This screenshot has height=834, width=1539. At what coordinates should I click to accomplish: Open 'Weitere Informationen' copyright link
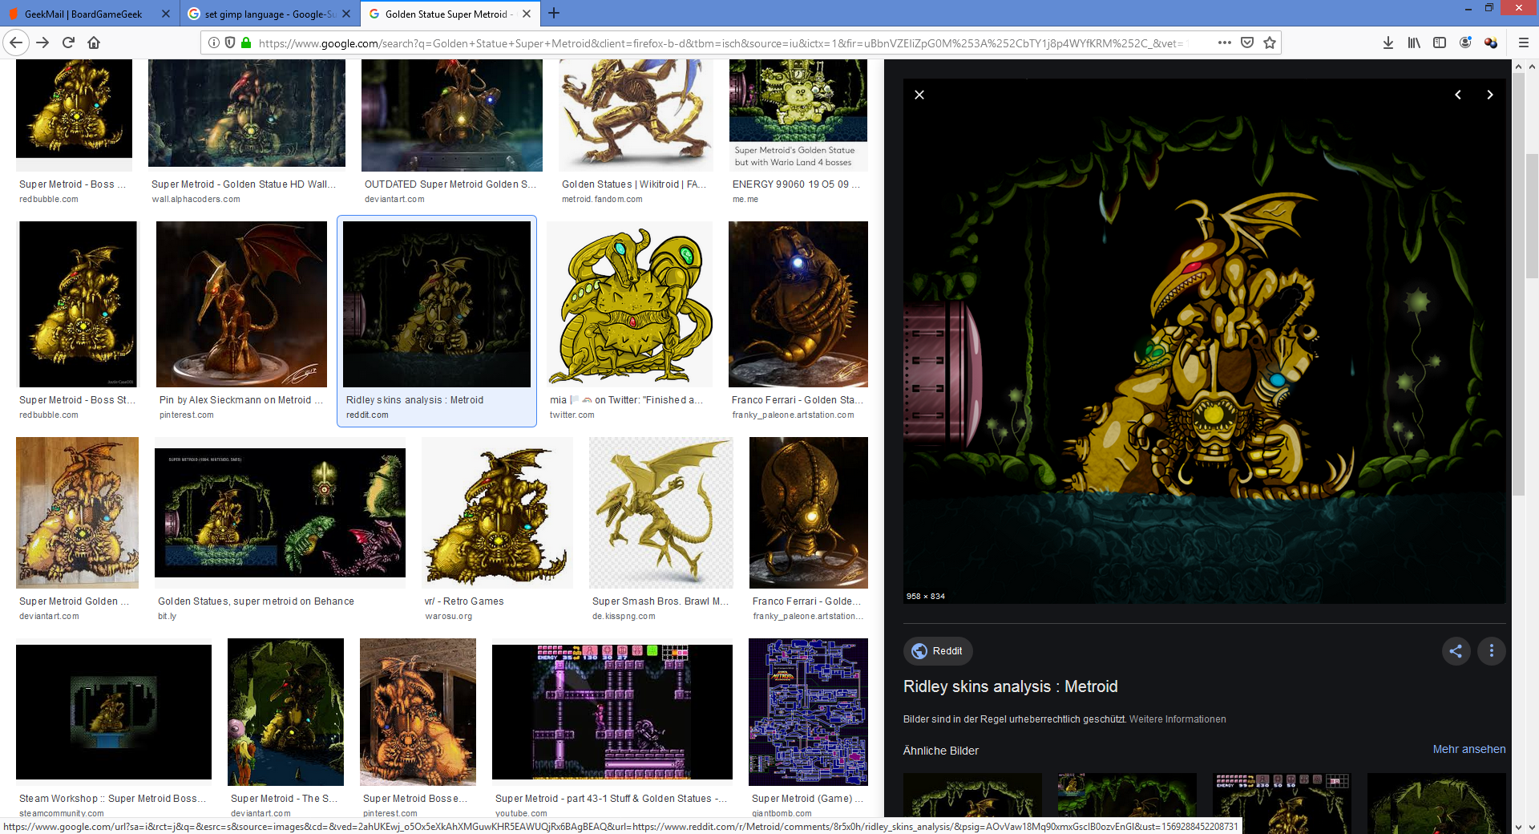pyautogui.click(x=1177, y=719)
